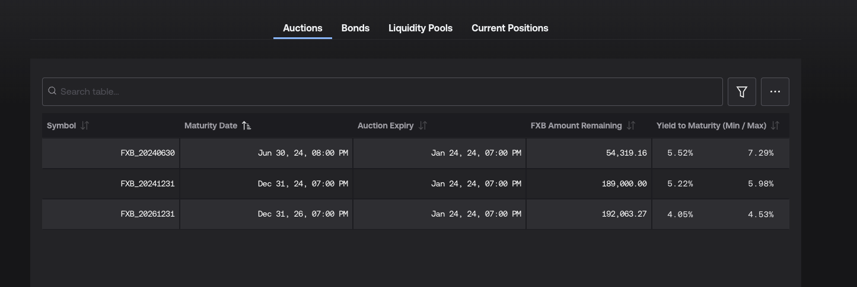Sort by Symbol column arrows icon
This screenshot has width=857, height=287.
(x=85, y=125)
